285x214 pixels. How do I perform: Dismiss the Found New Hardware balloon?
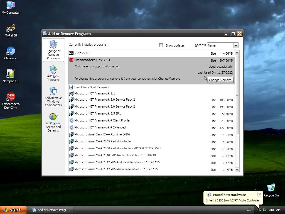(260, 194)
